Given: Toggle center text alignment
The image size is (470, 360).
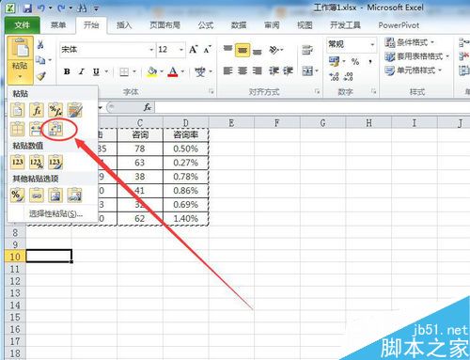Looking at the screenshot, I should pos(243,71).
